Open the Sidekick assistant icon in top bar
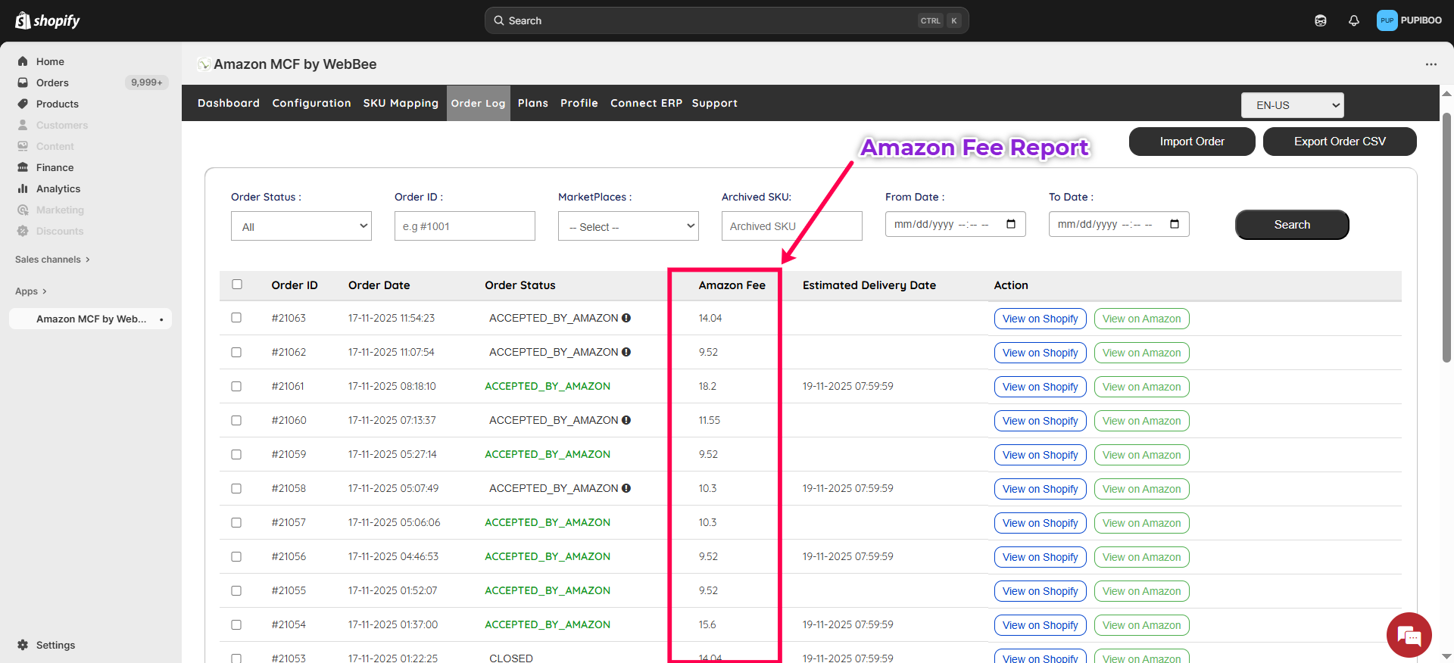 tap(1321, 20)
